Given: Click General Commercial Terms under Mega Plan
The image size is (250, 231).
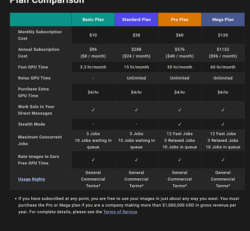Looking at the screenshot, I should pos(223,179).
